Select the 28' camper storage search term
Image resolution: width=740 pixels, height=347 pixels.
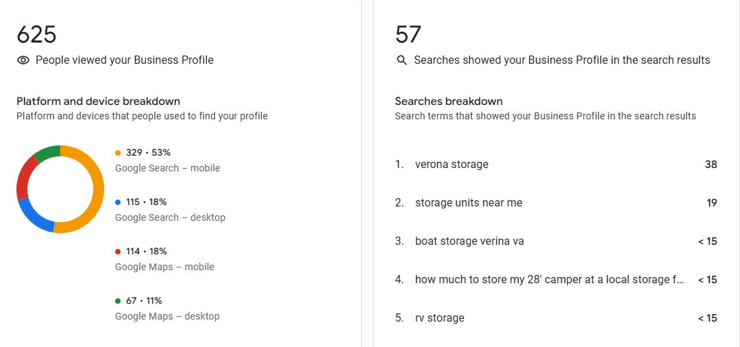click(549, 280)
